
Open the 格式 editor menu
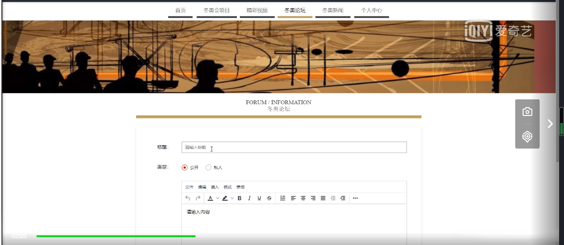click(228, 187)
